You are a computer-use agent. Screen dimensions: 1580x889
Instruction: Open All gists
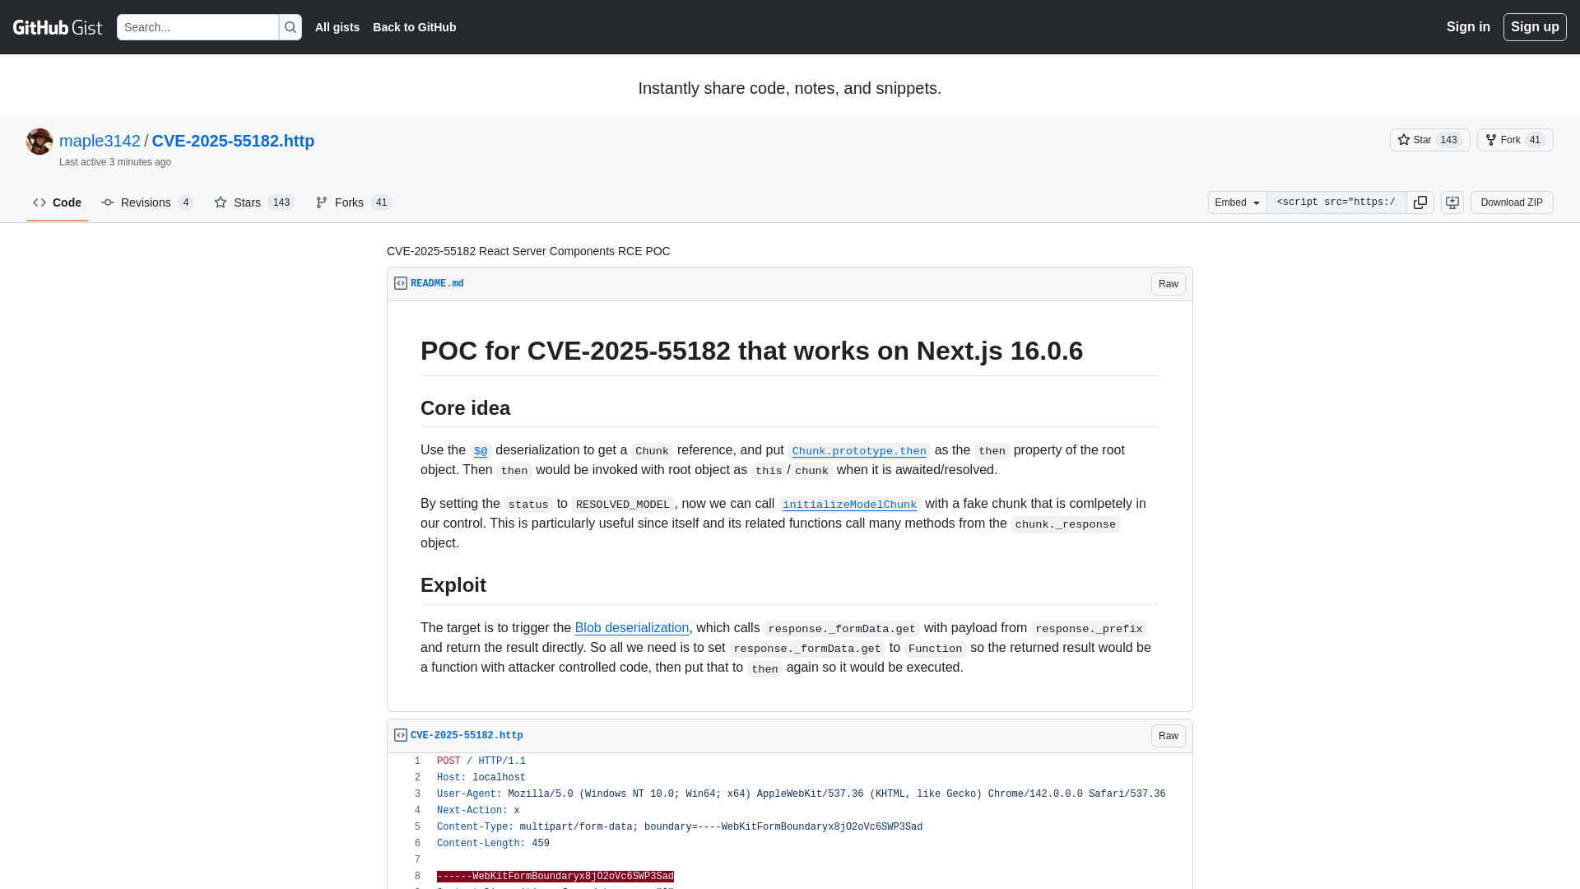click(337, 27)
